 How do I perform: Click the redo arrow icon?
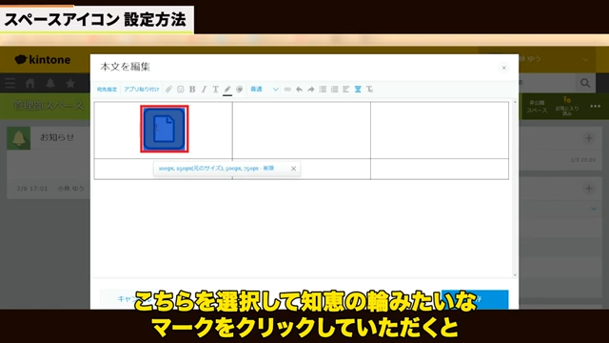[311, 90]
